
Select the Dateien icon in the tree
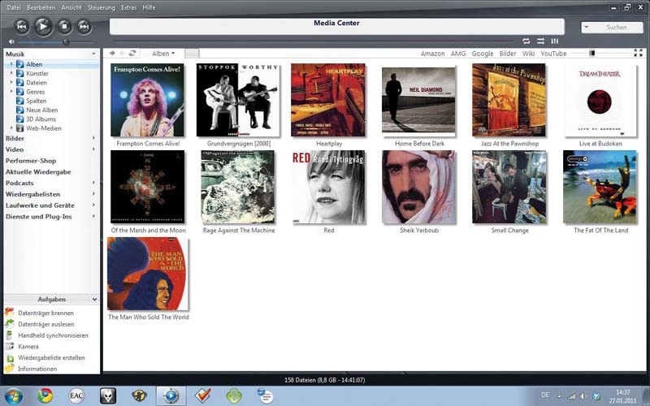point(19,83)
